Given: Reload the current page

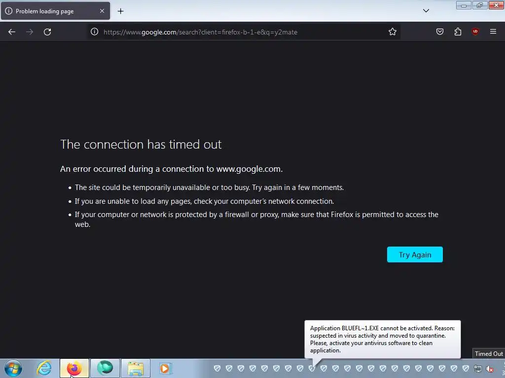Looking at the screenshot, I should tap(47, 32).
